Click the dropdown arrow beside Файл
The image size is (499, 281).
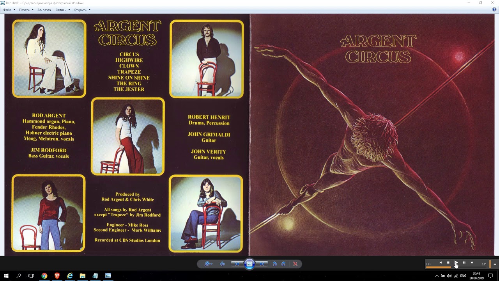tap(14, 10)
